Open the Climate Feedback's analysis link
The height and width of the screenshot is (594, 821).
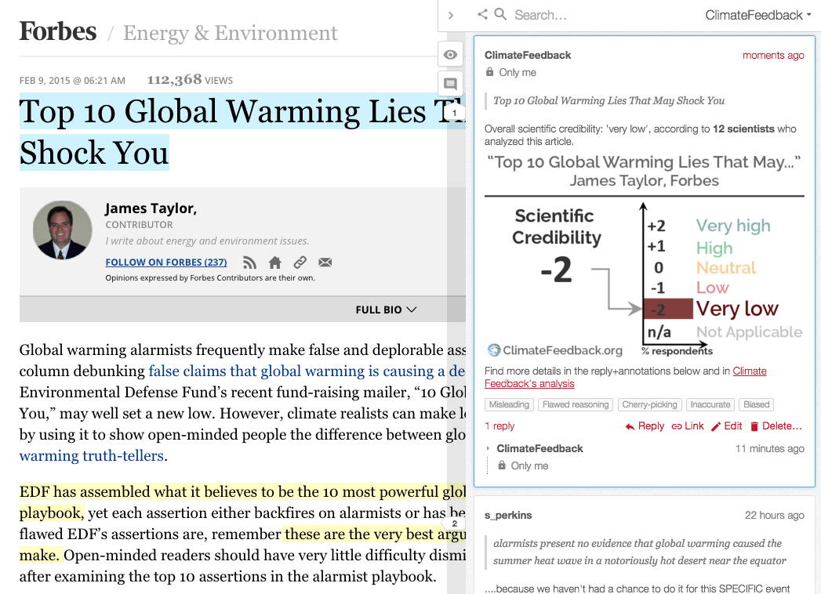[625, 378]
